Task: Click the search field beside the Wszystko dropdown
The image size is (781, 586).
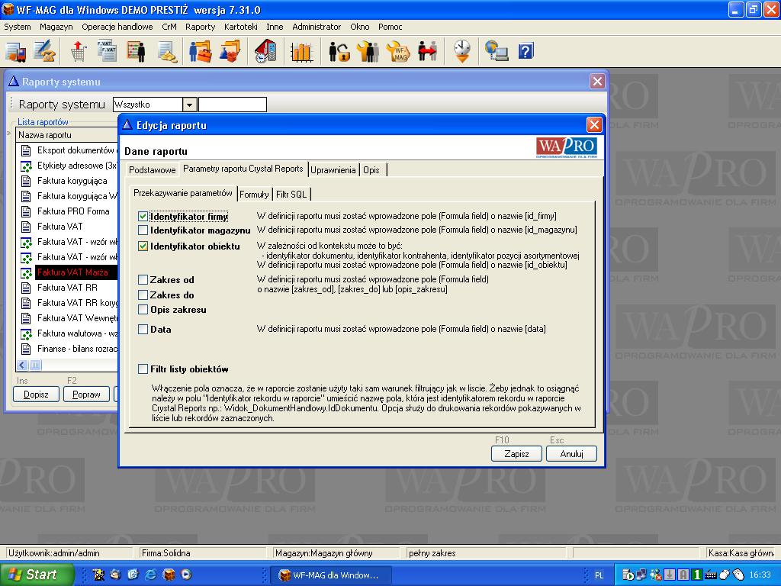Action: (233, 105)
